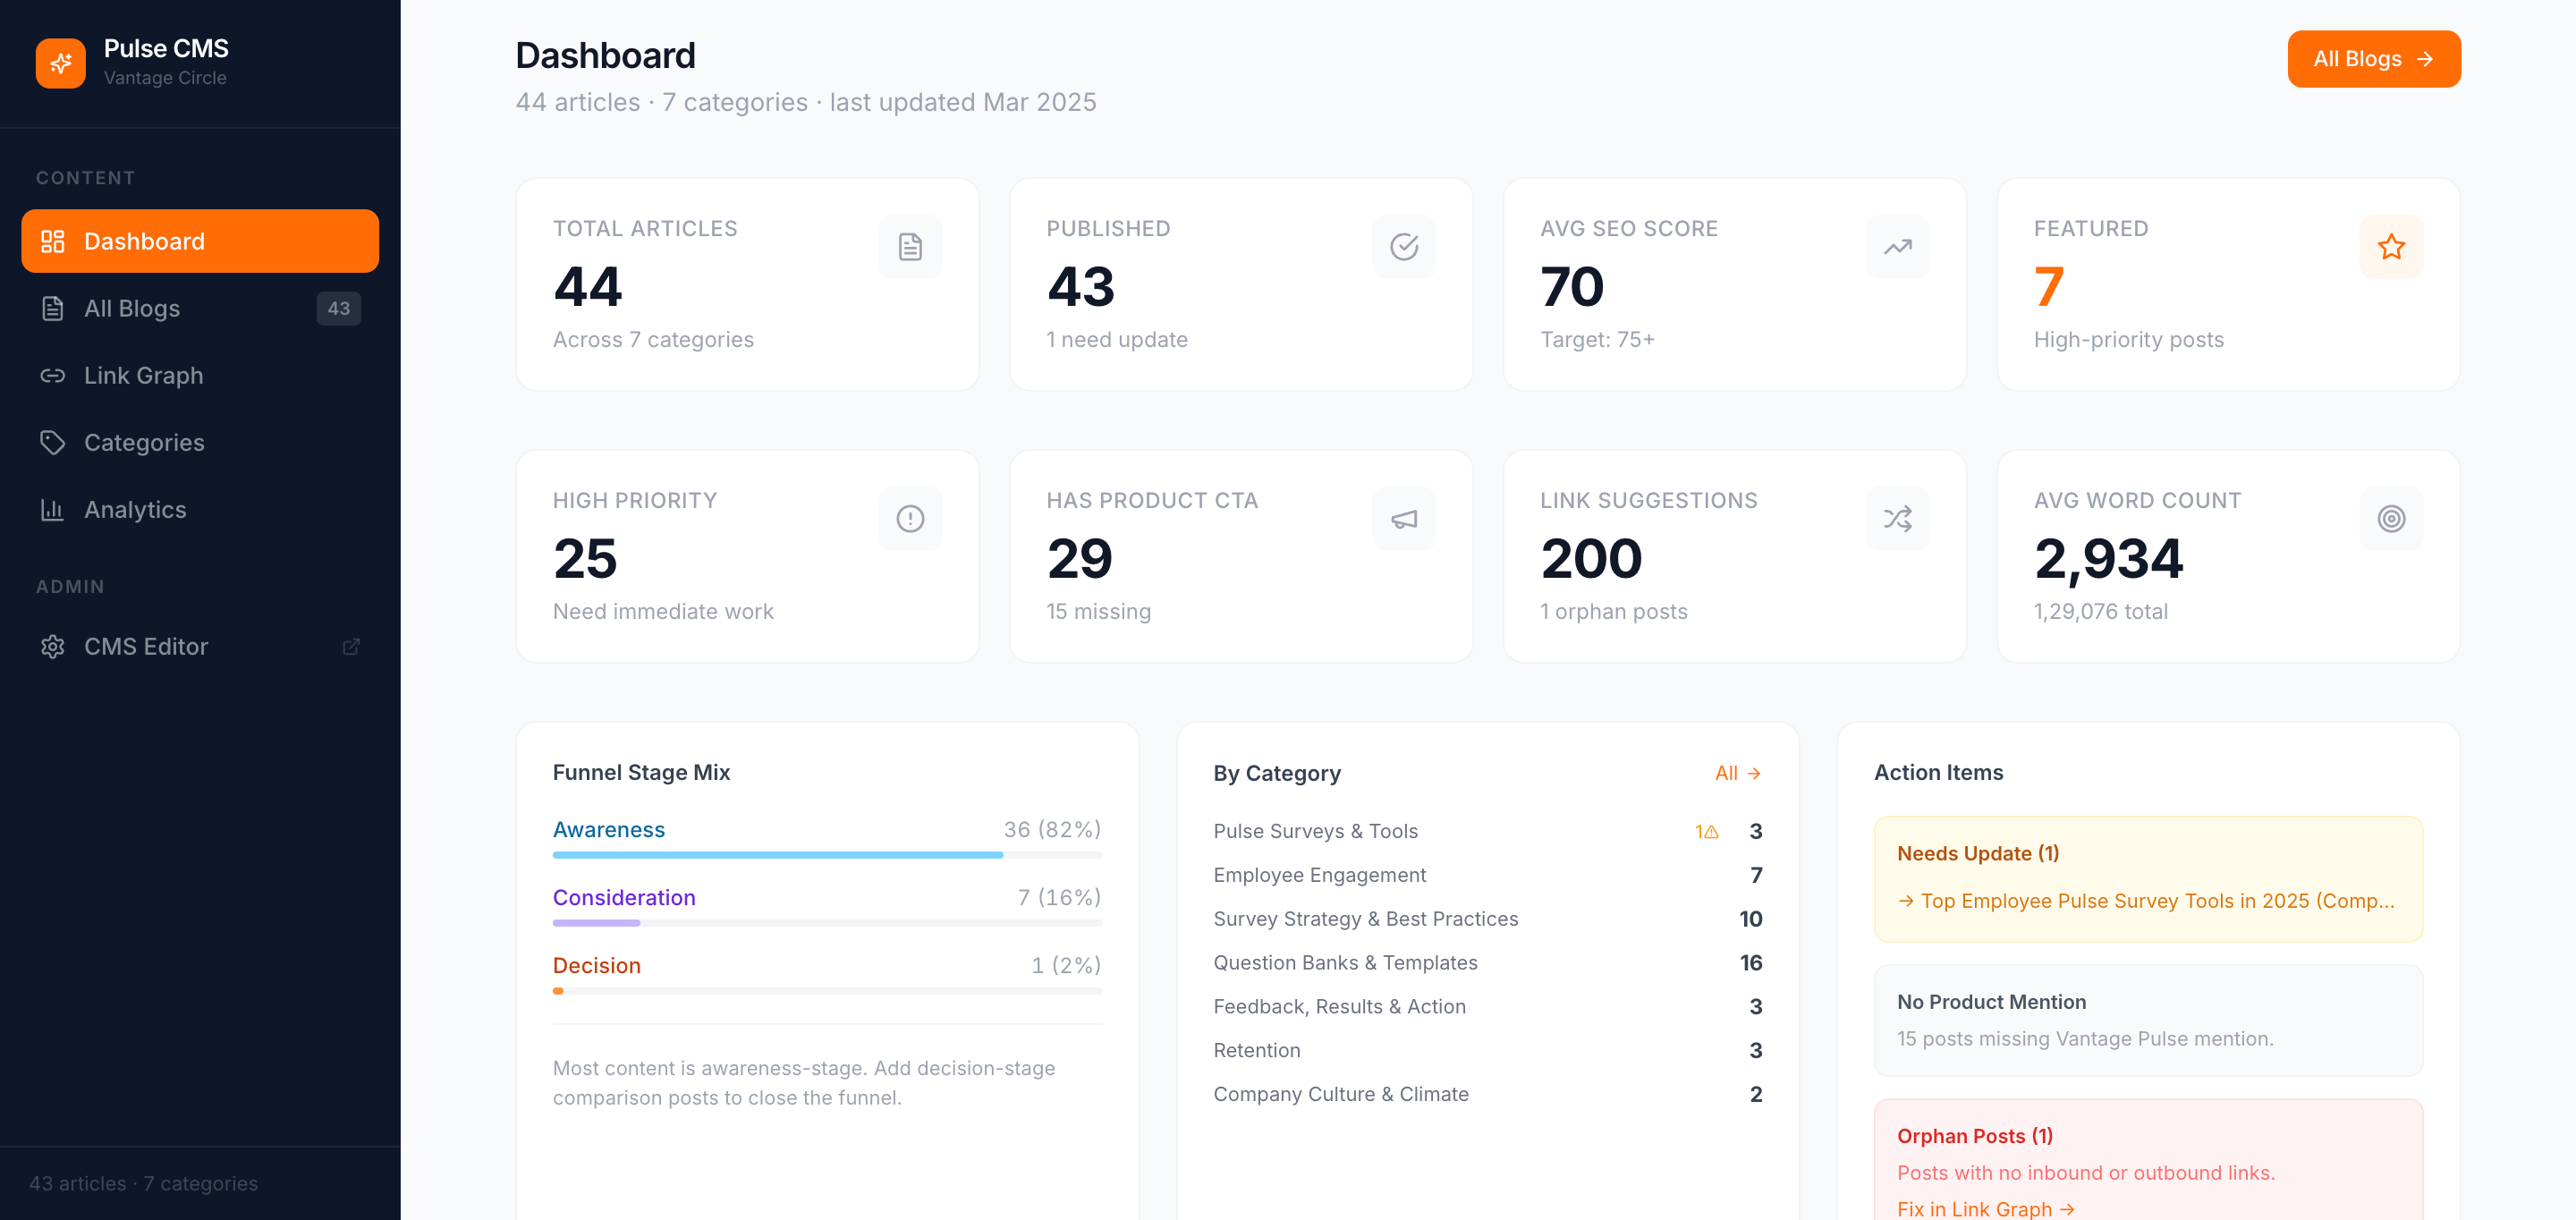Click the 7 (16%) consideration value
The image size is (2576, 1220).
[1059, 898]
